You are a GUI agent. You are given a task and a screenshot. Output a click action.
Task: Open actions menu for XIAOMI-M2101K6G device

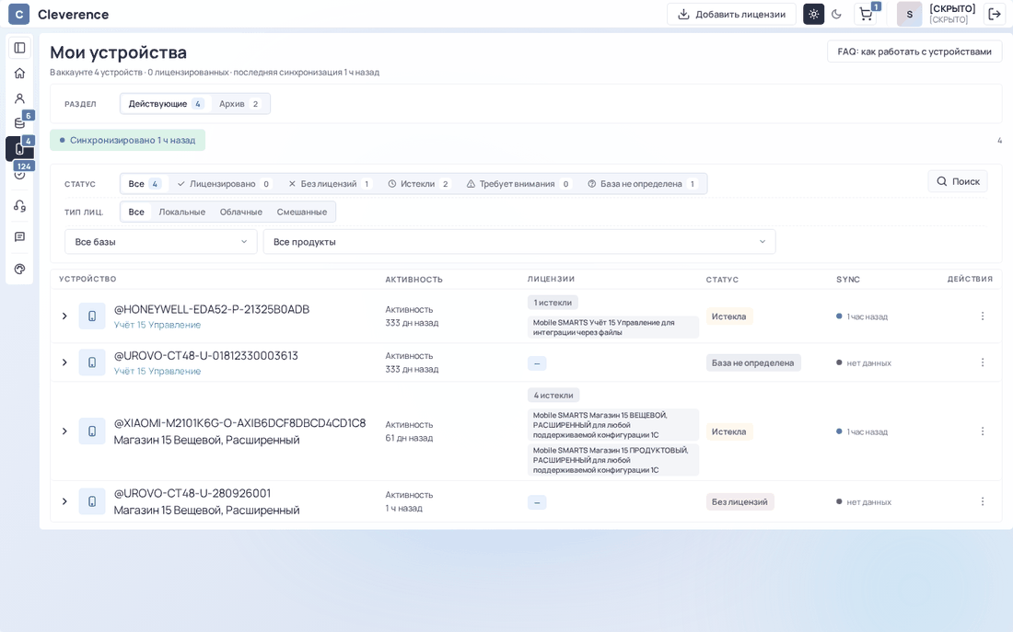pyautogui.click(x=982, y=431)
